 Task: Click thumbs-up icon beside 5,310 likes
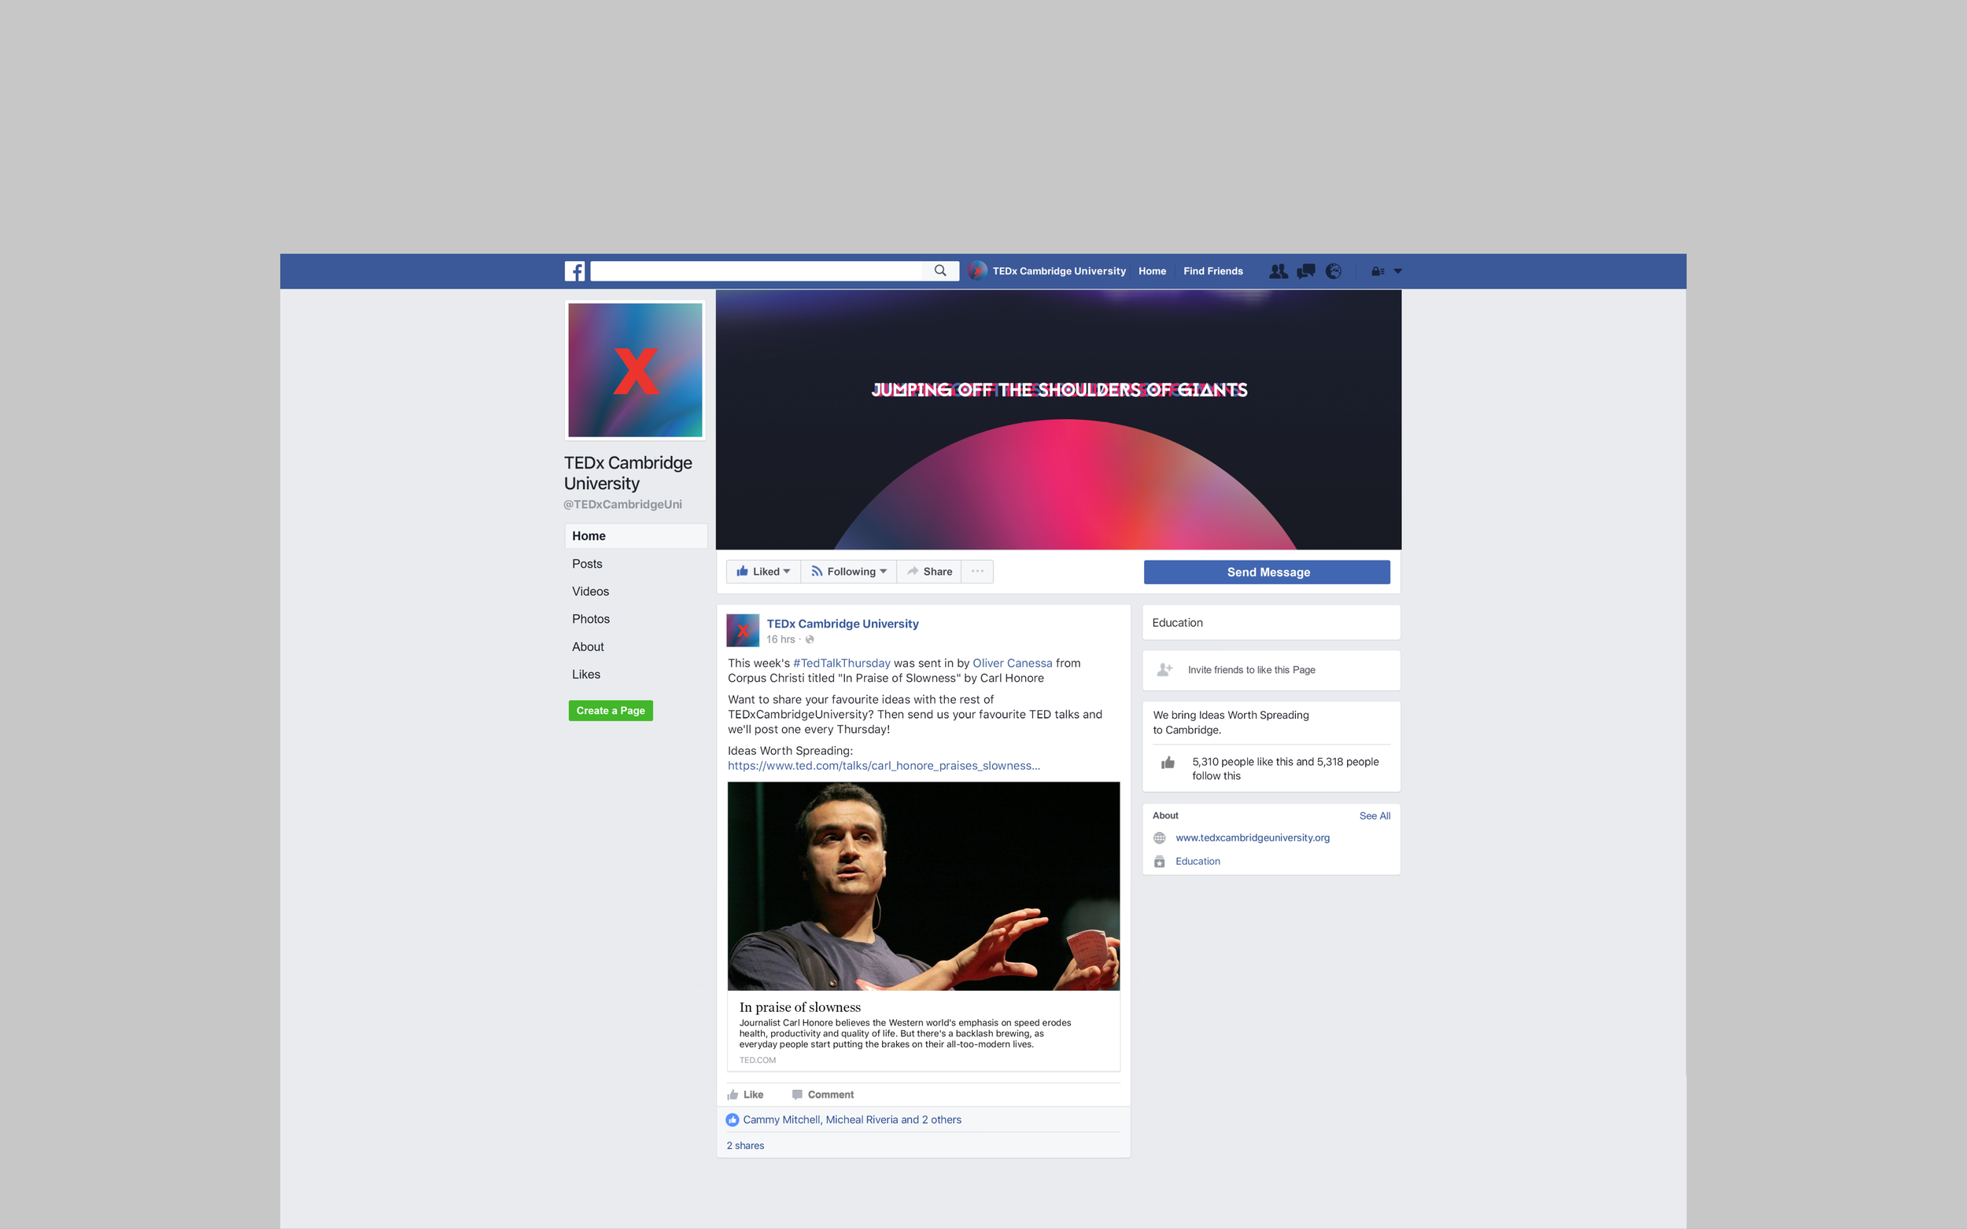pyautogui.click(x=1168, y=763)
